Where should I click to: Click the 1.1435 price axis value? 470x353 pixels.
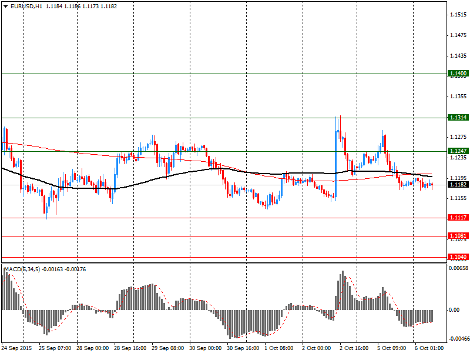click(x=459, y=55)
